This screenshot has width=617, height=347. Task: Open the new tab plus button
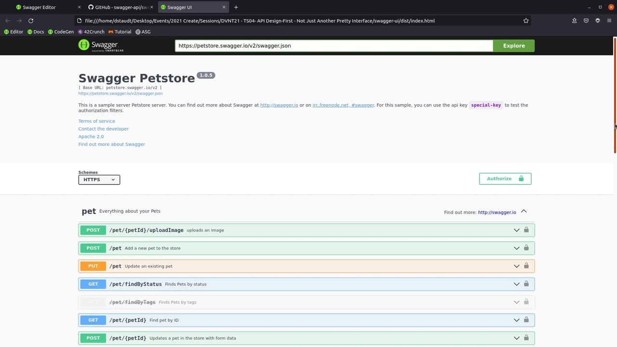(x=236, y=7)
